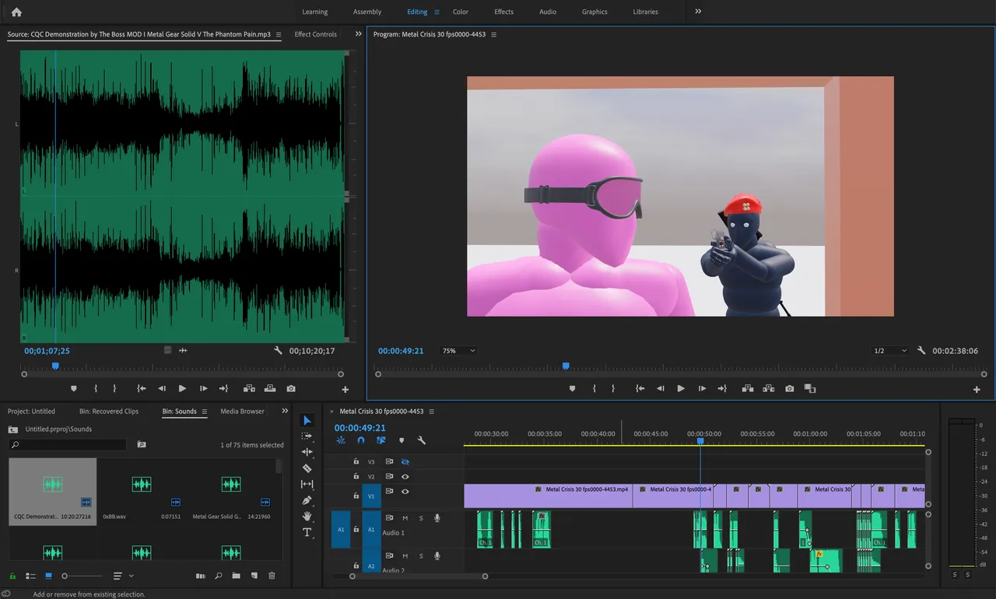Create new bin folder icon

pyautogui.click(x=236, y=576)
